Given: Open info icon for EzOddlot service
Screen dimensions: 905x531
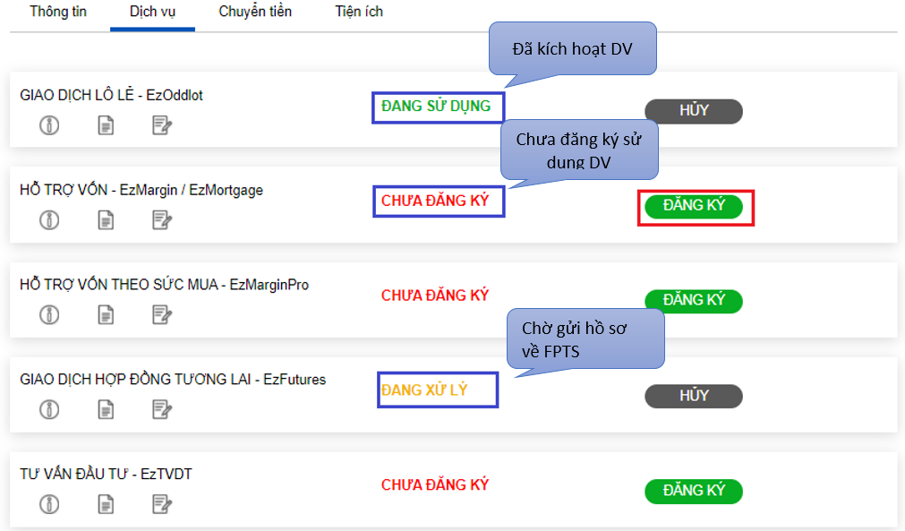Looking at the screenshot, I should click(x=49, y=125).
